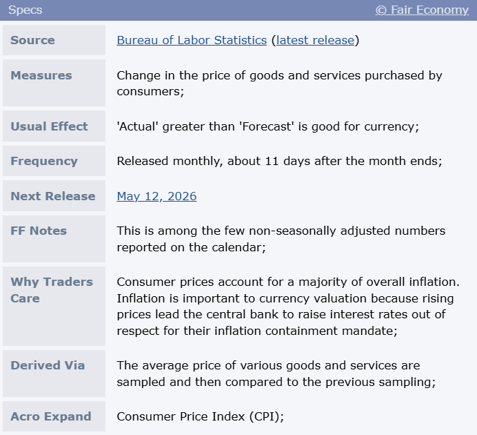Select the Source label cell

pos(54,40)
